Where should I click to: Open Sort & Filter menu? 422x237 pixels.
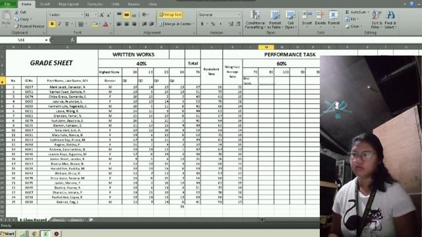377,19
